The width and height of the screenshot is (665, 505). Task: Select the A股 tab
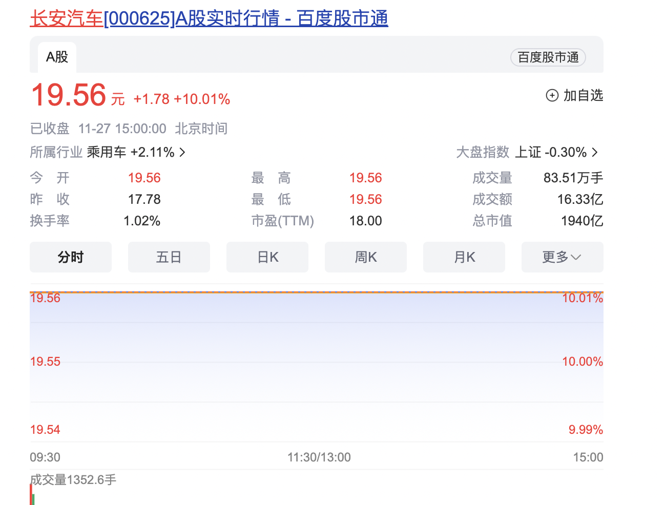(57, 57)
